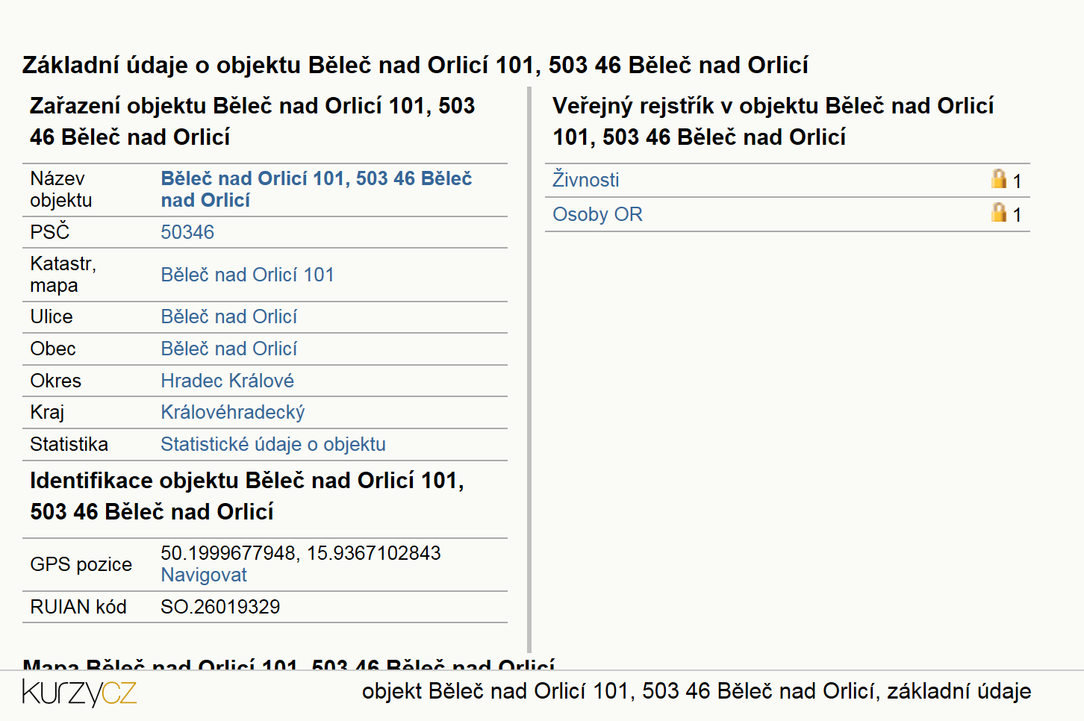The width and height of the screenshot is (1084, 721).
Task: Click the count number in the Osoby OR row
Action: pos(1017,215)
